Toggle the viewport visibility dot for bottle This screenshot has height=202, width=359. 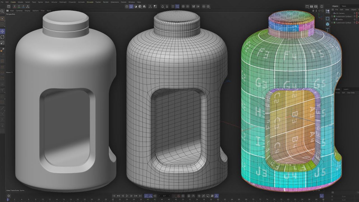[x=356, y=19]
